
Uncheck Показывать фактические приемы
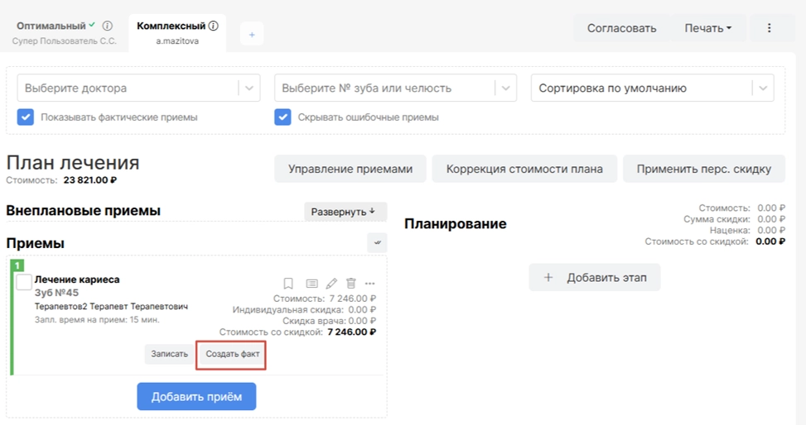tap(26, 117)
